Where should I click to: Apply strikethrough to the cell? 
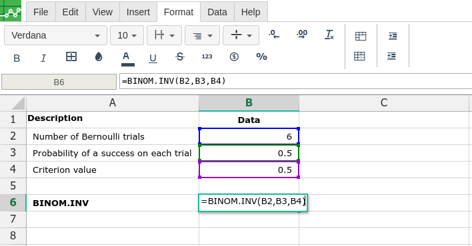[x=180, y=57]
